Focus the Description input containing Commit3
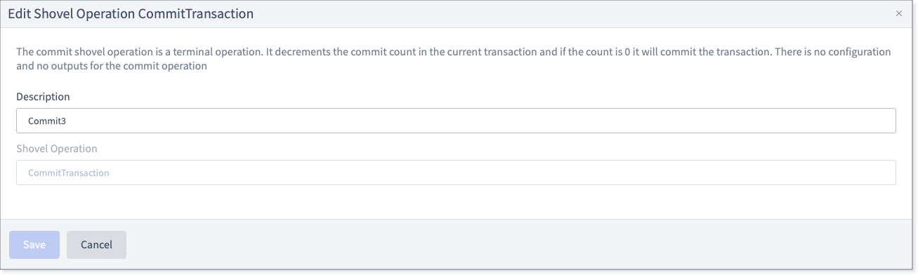The height and width of the screenshot is (275, 918). tap(456, 121)
